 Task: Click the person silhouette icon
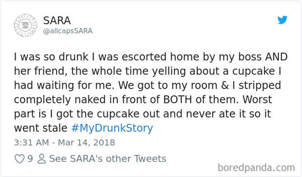41,159
